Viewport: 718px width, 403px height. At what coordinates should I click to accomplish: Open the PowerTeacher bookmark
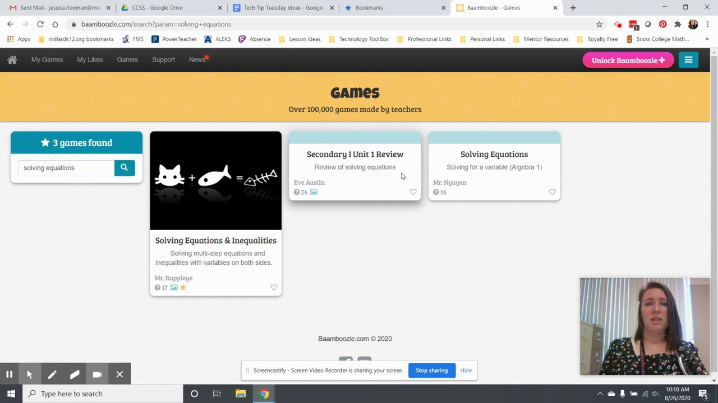click(174, 39)
